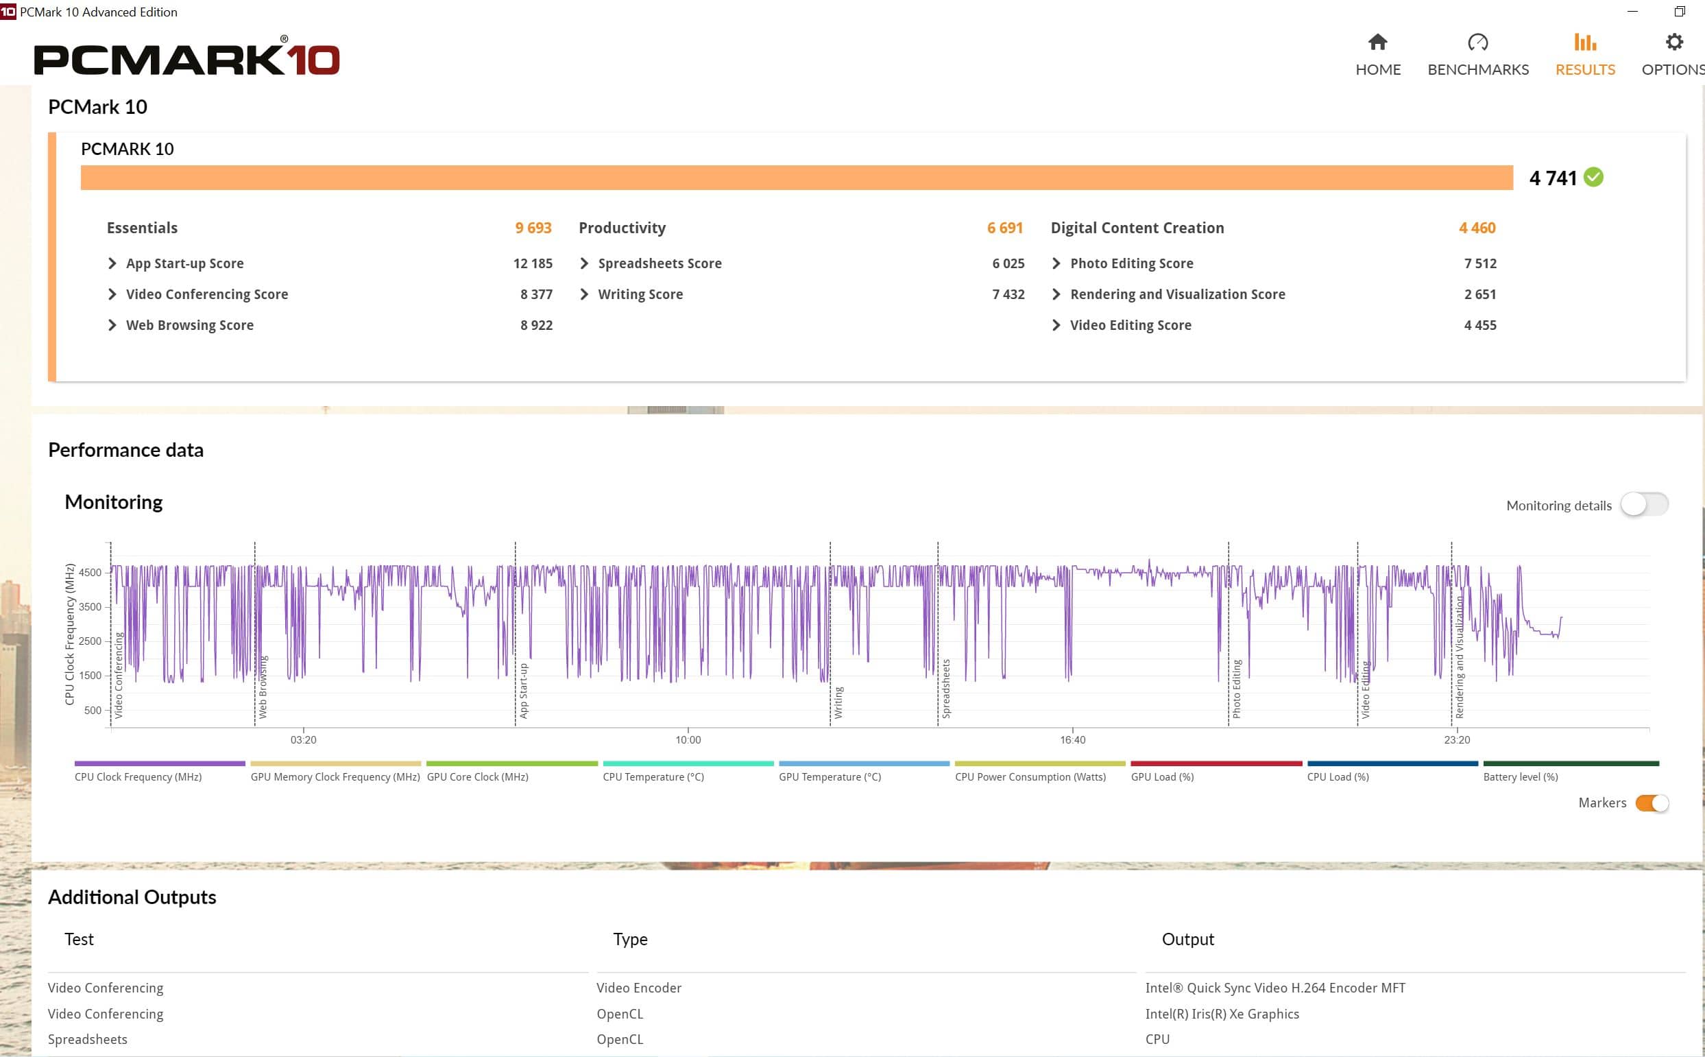This screenshot has height=1057, width=1705.
Task: Click Digital Content Creation score 4 460
Action: [x=1477, y=228]
